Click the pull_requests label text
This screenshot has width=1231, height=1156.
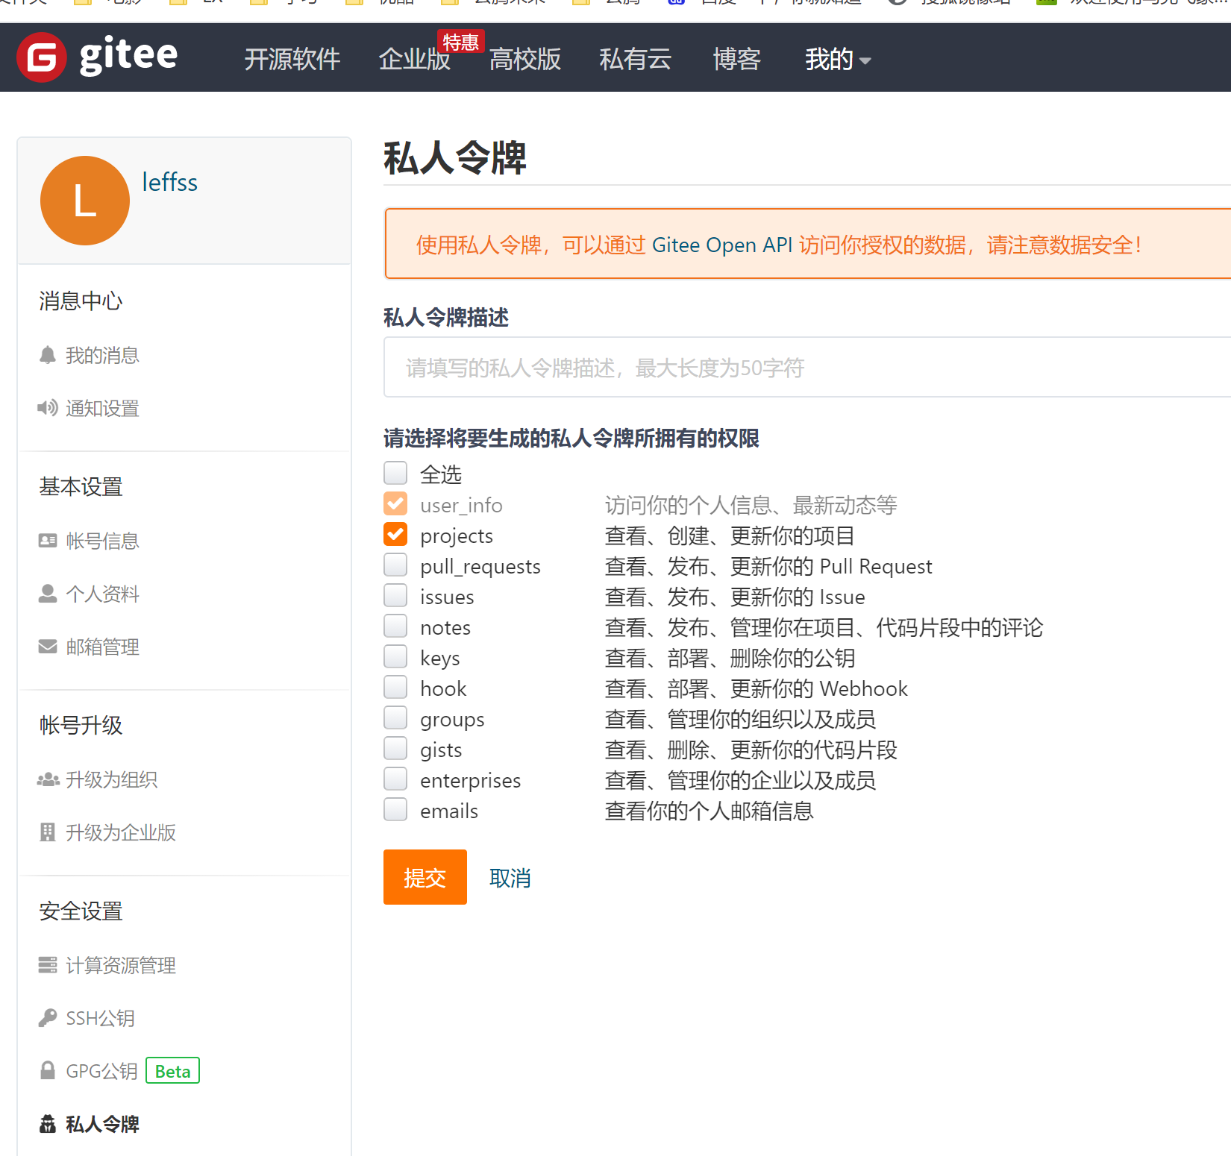click(x=480, y=566)
